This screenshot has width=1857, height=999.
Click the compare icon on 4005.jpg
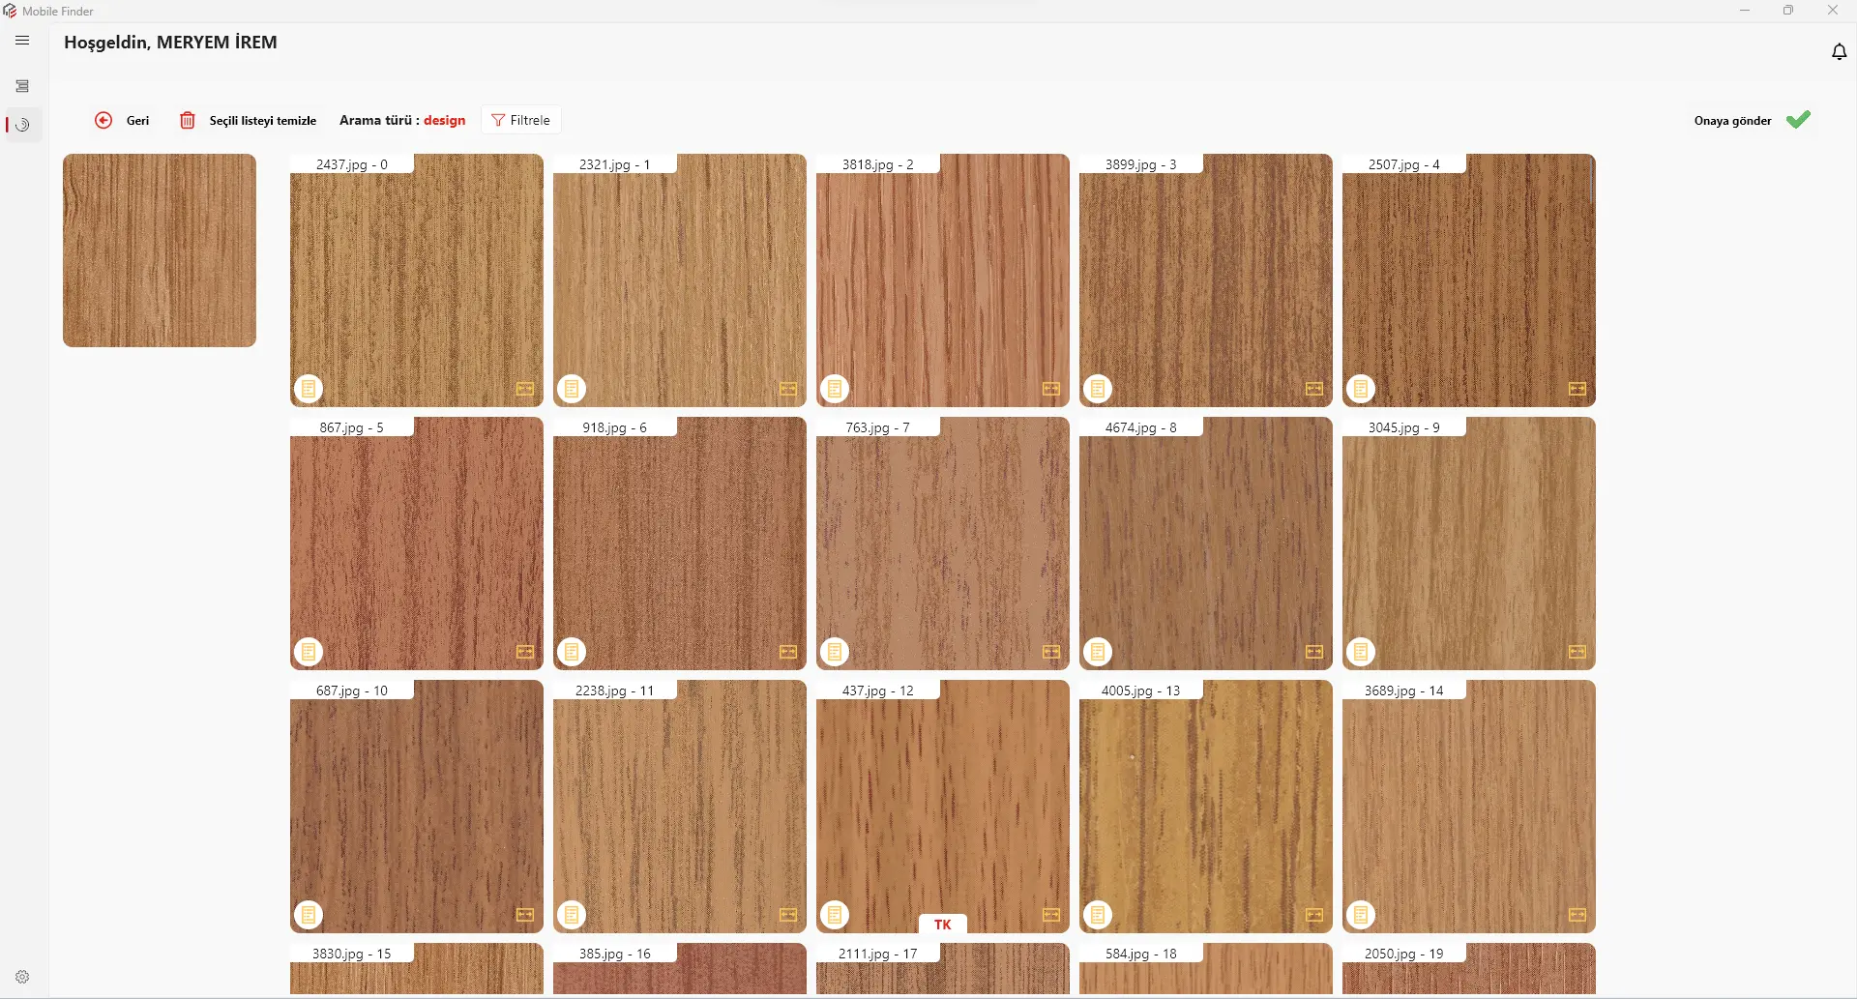(x=1314, y=915)
